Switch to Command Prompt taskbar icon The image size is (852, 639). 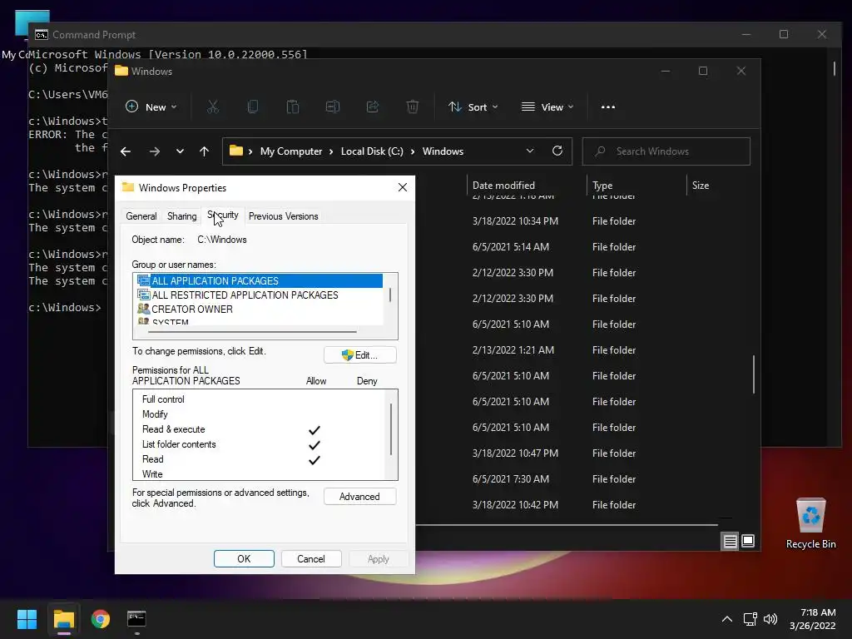[136, 619]
